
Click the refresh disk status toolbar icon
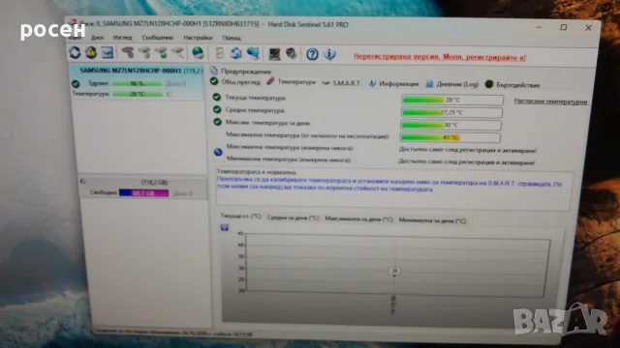click(75, 52)
